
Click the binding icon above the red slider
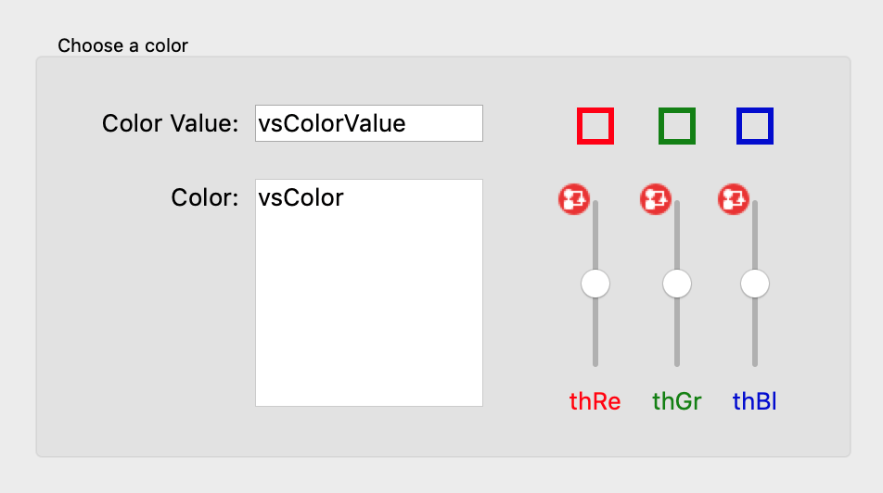pyautogui.click(x=574, y=198)
